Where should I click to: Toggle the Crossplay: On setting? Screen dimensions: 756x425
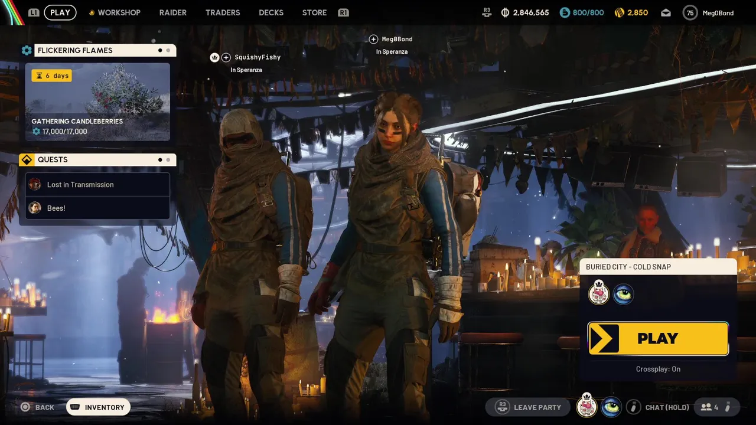tap(658, 369)
